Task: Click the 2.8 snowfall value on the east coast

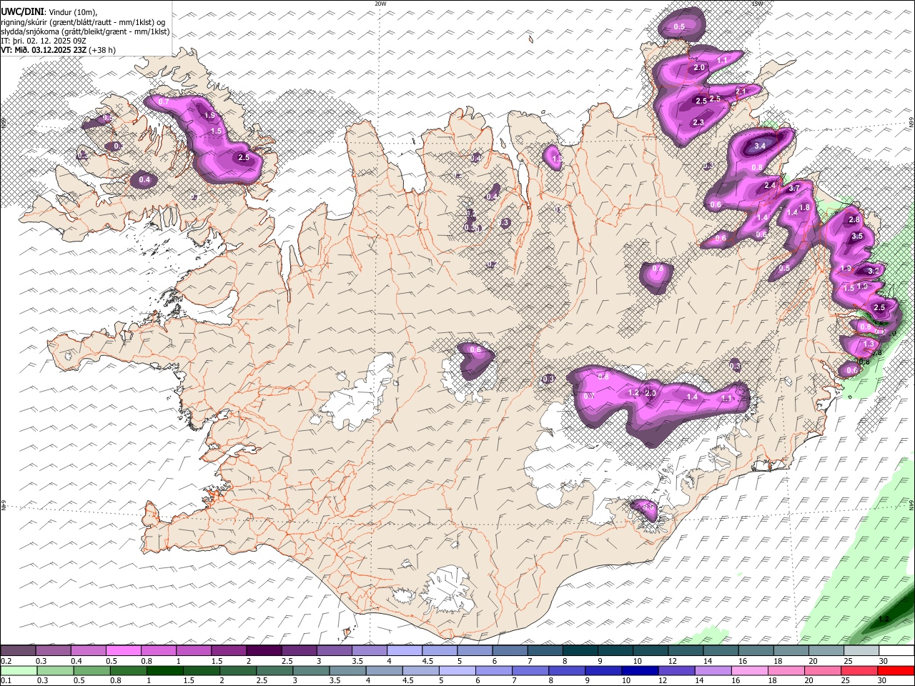Action: (x=854, y=220)
